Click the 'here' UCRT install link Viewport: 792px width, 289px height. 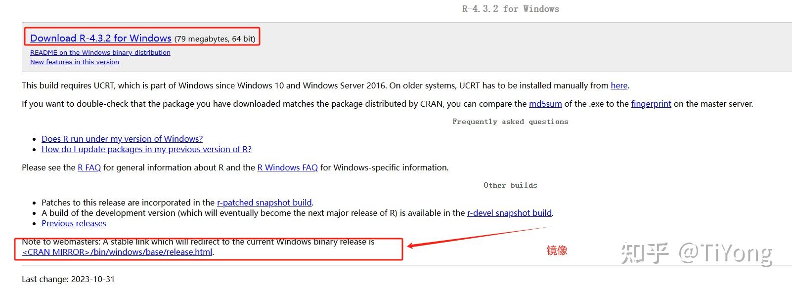[x=619, y=85]
